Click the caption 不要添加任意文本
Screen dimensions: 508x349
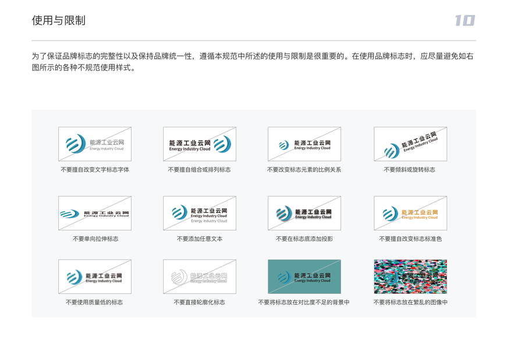200,239
